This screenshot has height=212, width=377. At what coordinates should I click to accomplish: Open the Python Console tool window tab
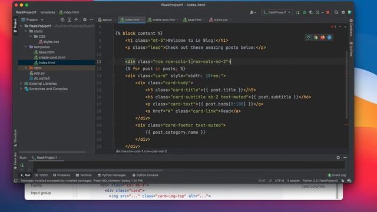(145, 175)
